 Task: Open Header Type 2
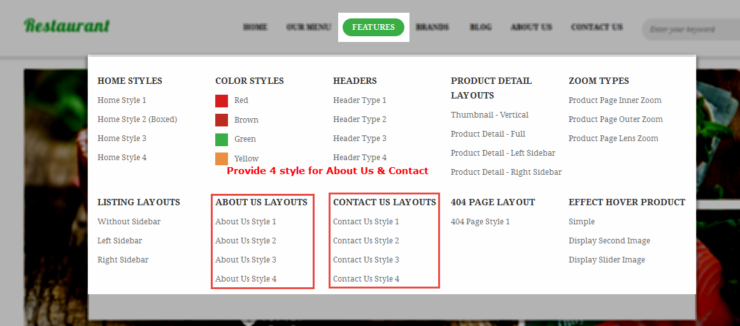360,119
